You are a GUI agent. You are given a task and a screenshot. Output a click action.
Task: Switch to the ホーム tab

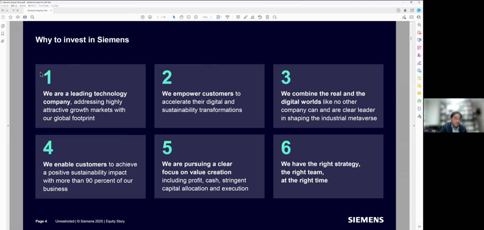5,11
